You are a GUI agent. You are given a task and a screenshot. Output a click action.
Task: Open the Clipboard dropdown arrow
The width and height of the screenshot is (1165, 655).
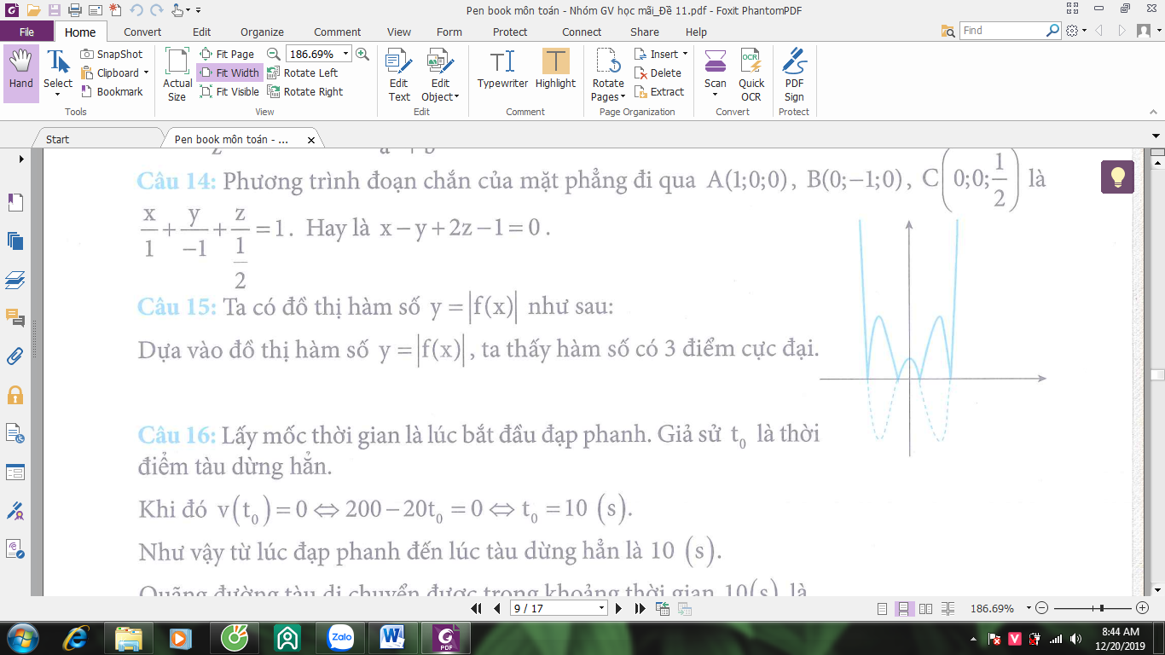[146, 73]
